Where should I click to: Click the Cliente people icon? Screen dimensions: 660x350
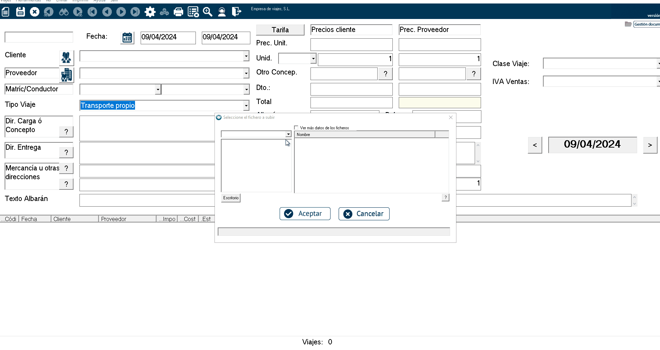[66, 58]
